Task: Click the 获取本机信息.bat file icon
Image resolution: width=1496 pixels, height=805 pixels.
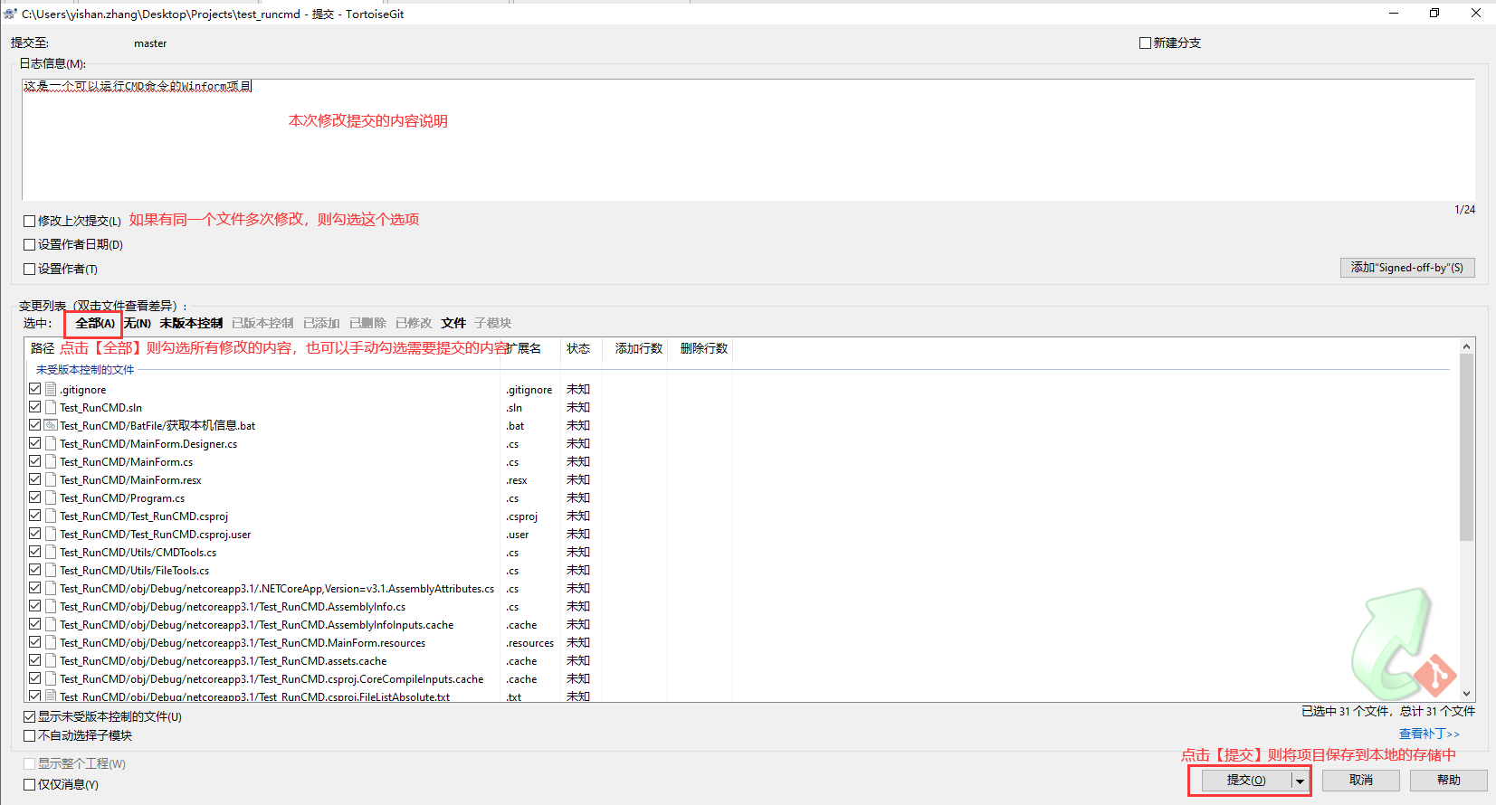Action: (x=51, y=425)
